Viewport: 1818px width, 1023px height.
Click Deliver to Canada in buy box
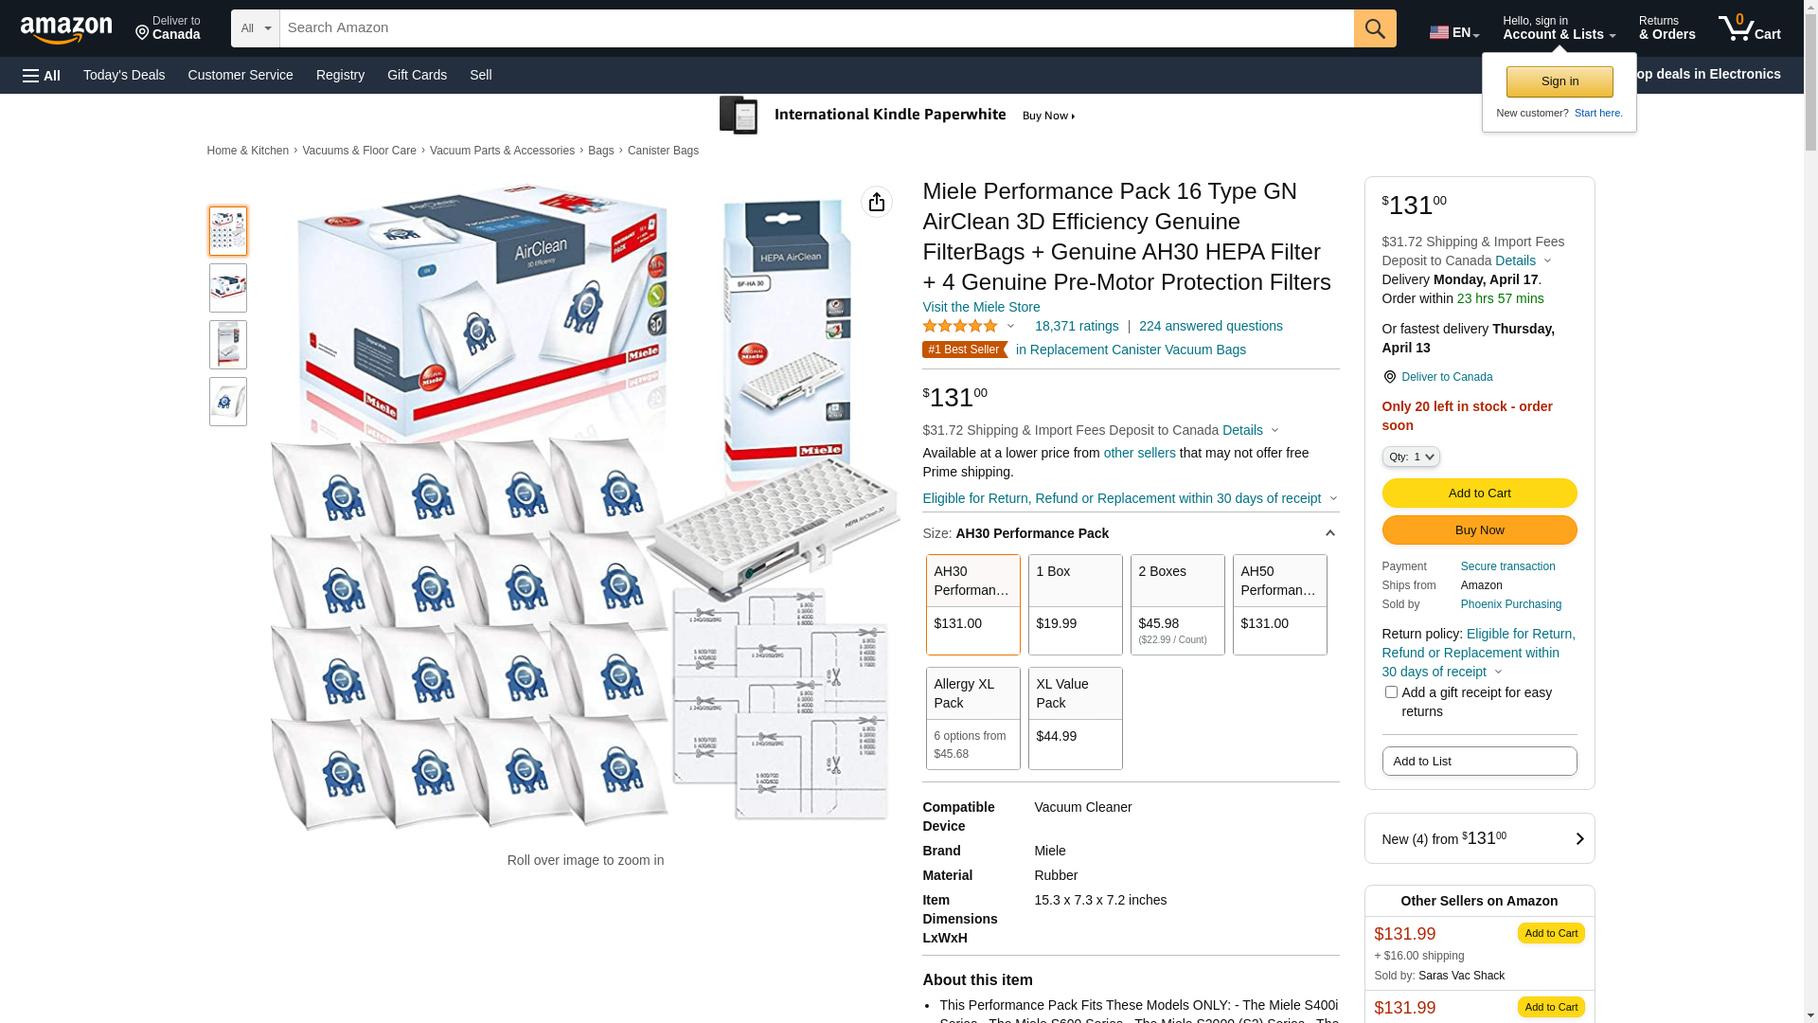[1447, 377]
